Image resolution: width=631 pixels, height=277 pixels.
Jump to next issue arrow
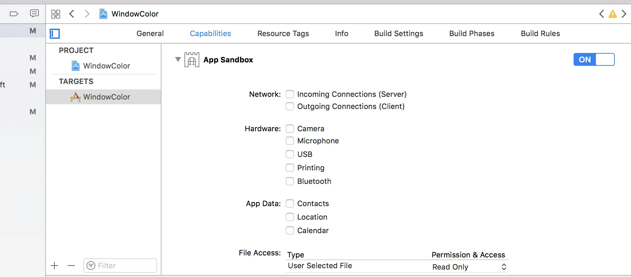pyautogui.click(x=624, y=14)
